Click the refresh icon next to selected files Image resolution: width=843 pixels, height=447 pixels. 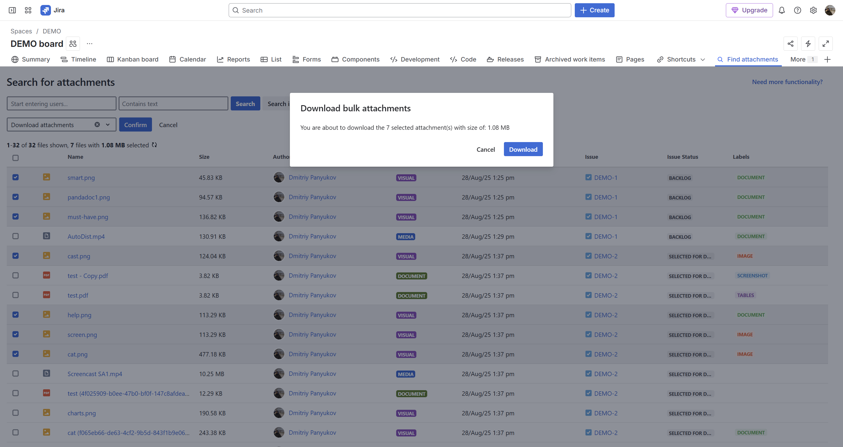coord(154,145)
